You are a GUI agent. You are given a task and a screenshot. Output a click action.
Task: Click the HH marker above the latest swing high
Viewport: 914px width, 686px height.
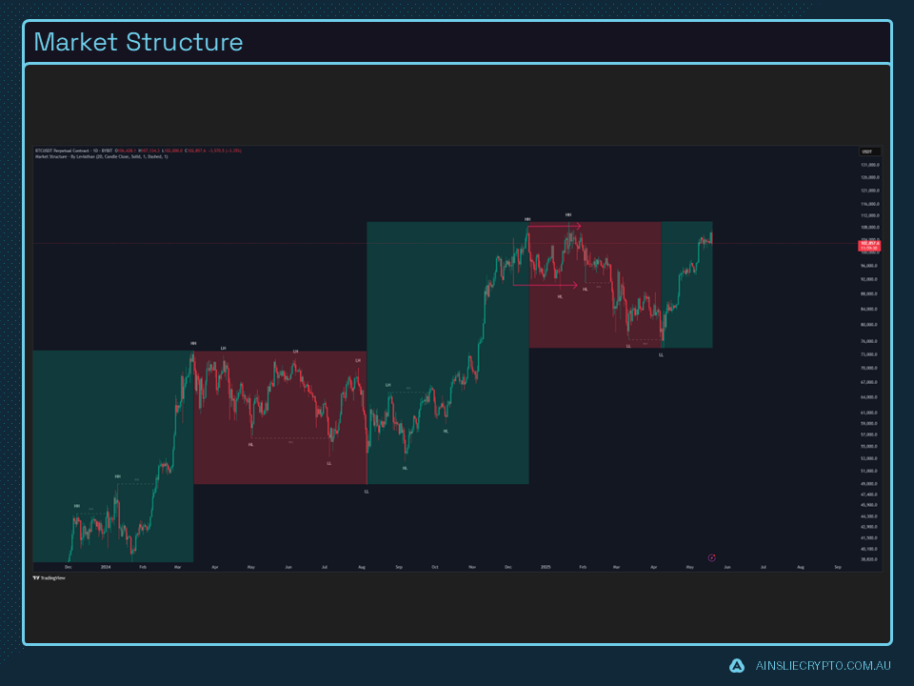tap(568, 215)
